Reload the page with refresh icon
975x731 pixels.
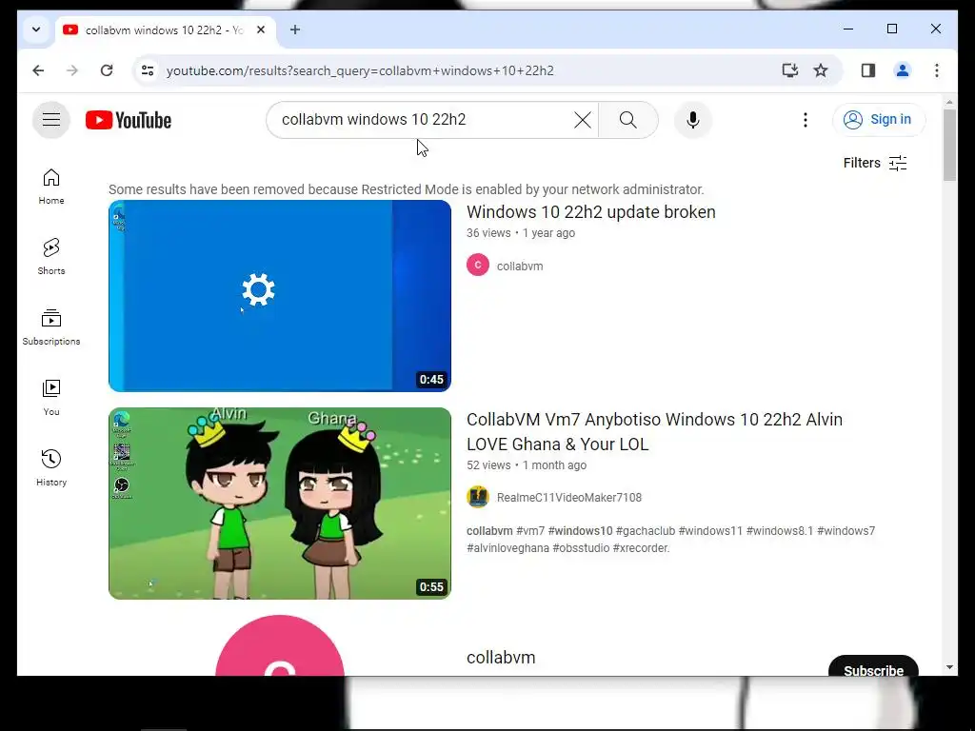click(x=107, y=70)
